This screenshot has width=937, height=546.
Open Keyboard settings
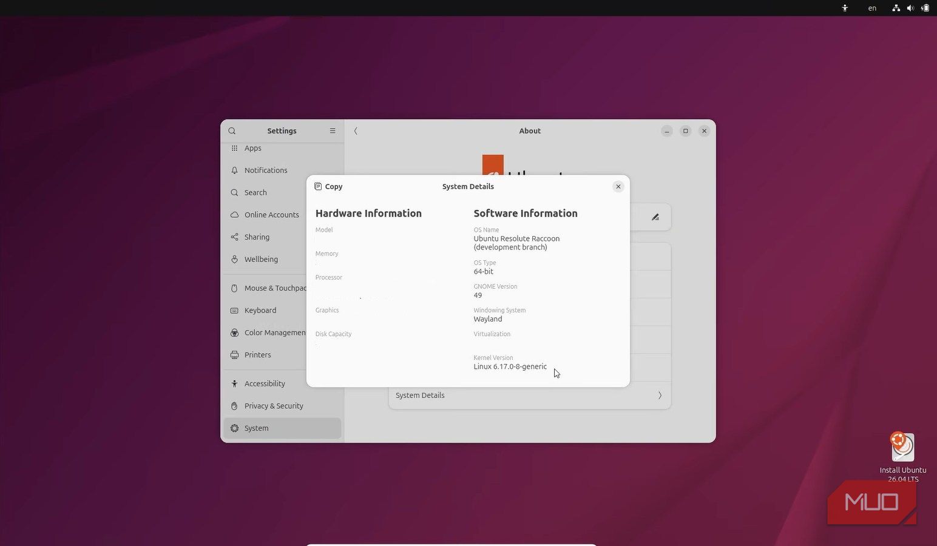coord(282,311)
